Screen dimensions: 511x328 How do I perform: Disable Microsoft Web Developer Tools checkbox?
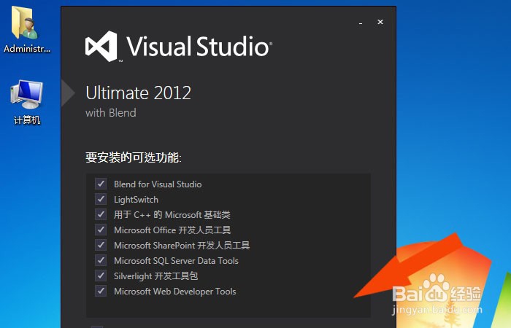pyautogui.click(x=101, y=291)
